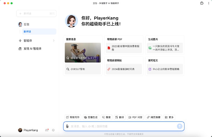The height and width of the screenshot is (137, 212).
Task: Send message with the arrow button
Action: pos(180,126)
